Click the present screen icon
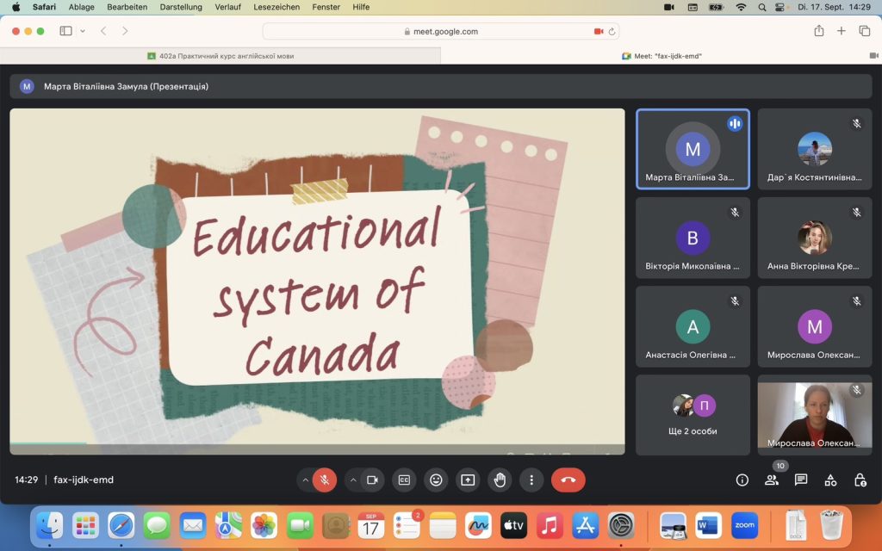882x551 pixels. pos(468,480)
